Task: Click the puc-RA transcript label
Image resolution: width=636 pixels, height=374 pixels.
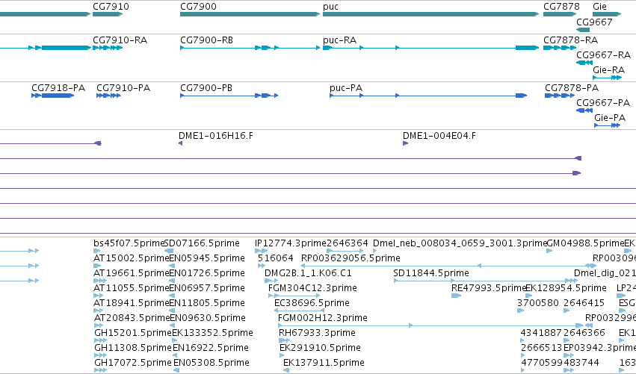Action: click(339, 40)
